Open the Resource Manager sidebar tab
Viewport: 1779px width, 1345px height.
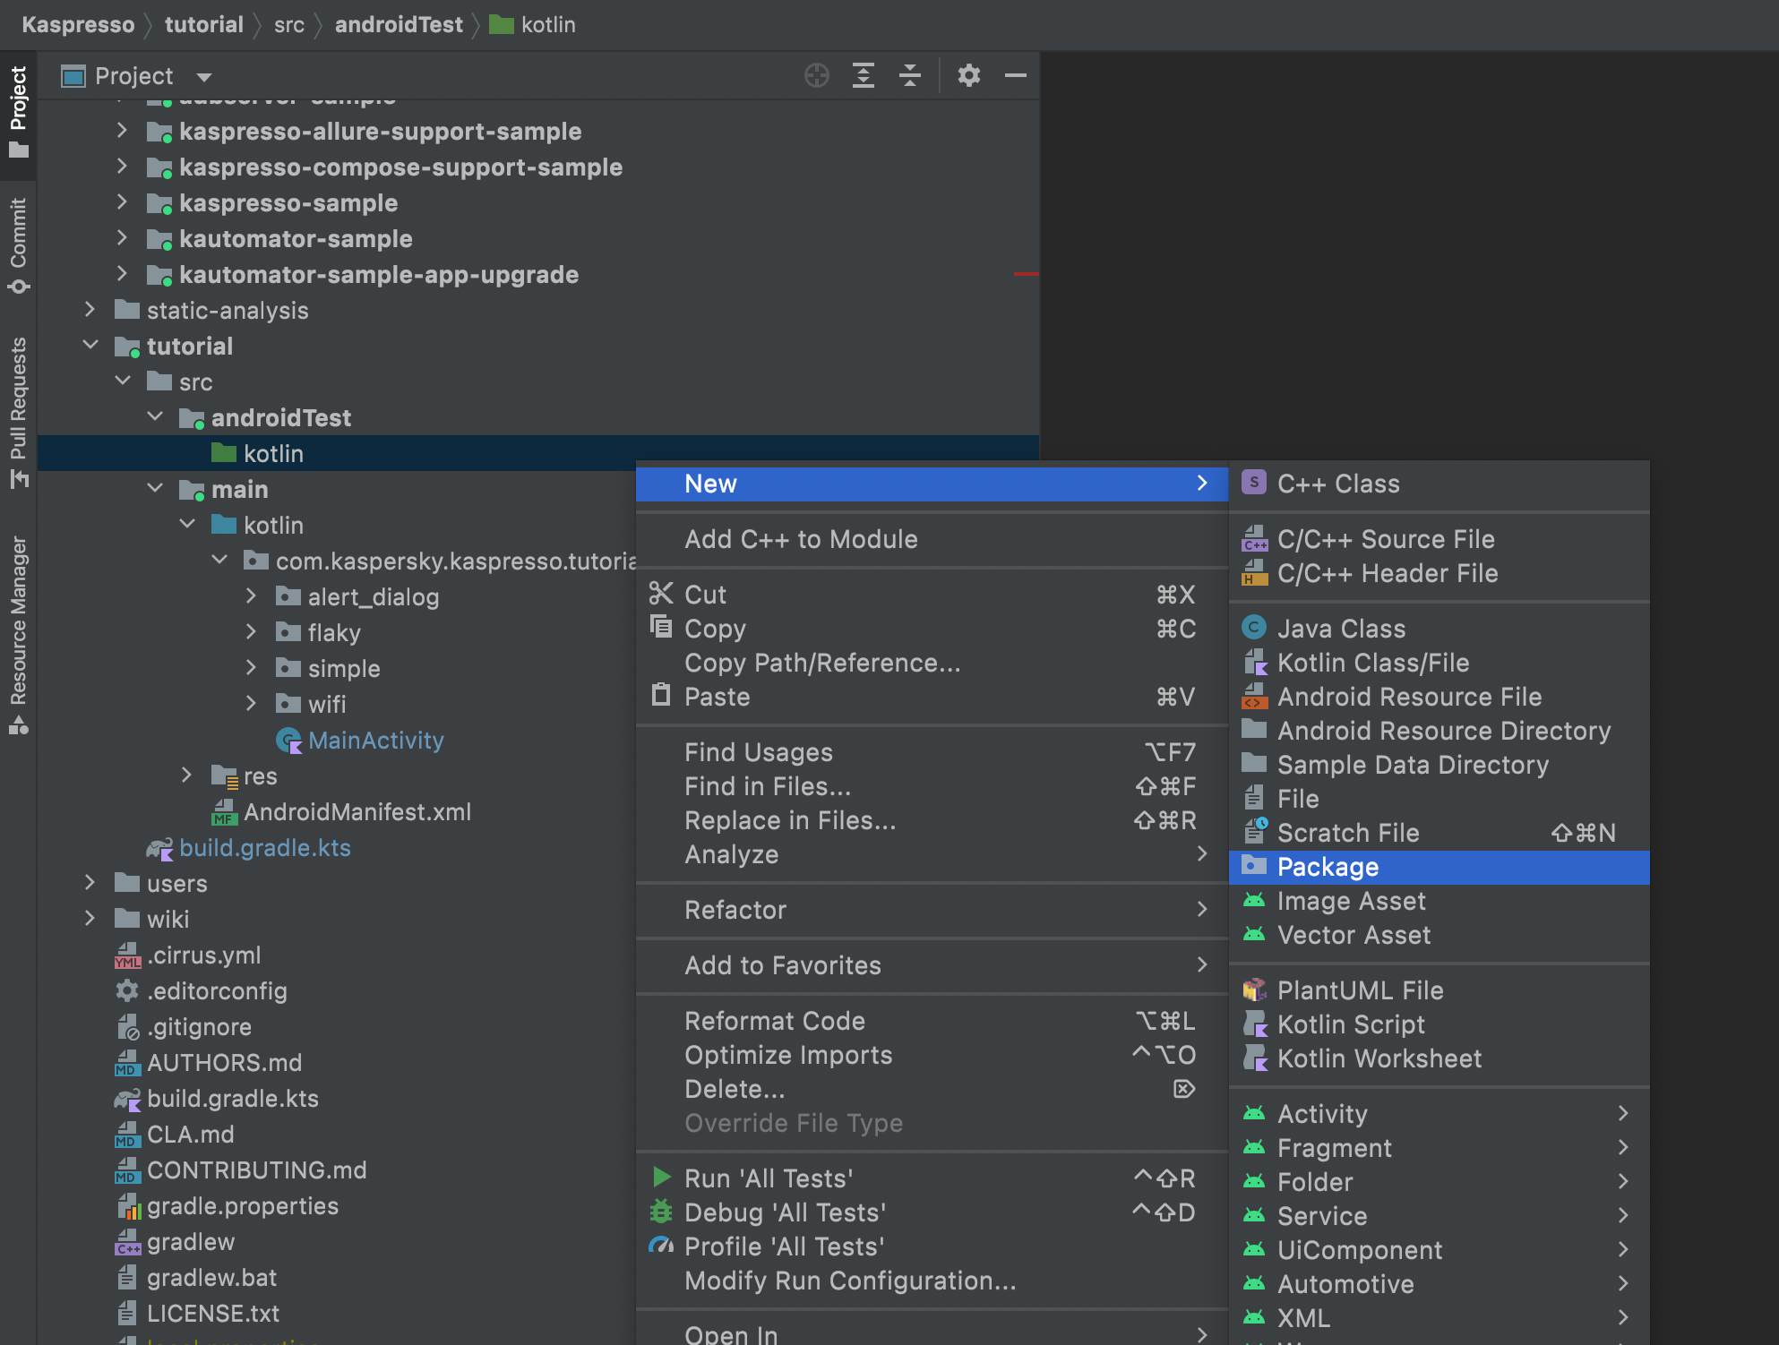(18, 634)
